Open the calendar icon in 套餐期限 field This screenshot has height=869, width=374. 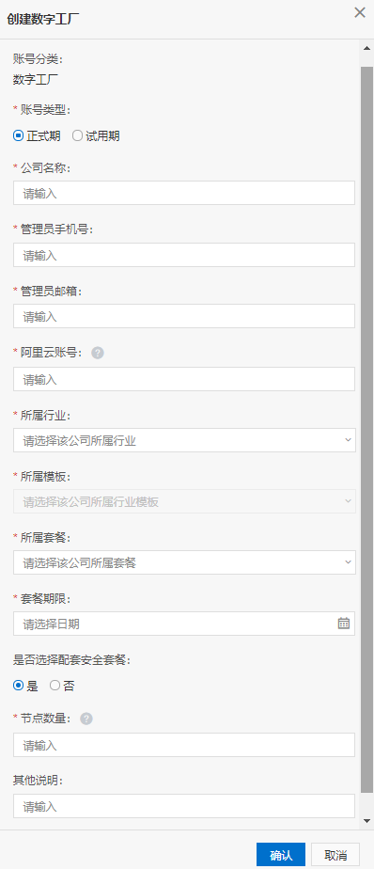(x=344, y=623)
